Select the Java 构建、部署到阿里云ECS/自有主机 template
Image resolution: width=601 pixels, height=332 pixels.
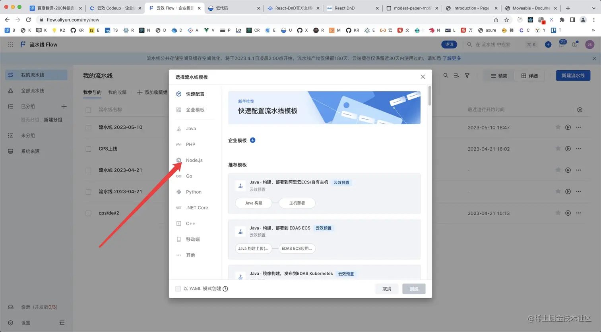click(x=324, y=194)
